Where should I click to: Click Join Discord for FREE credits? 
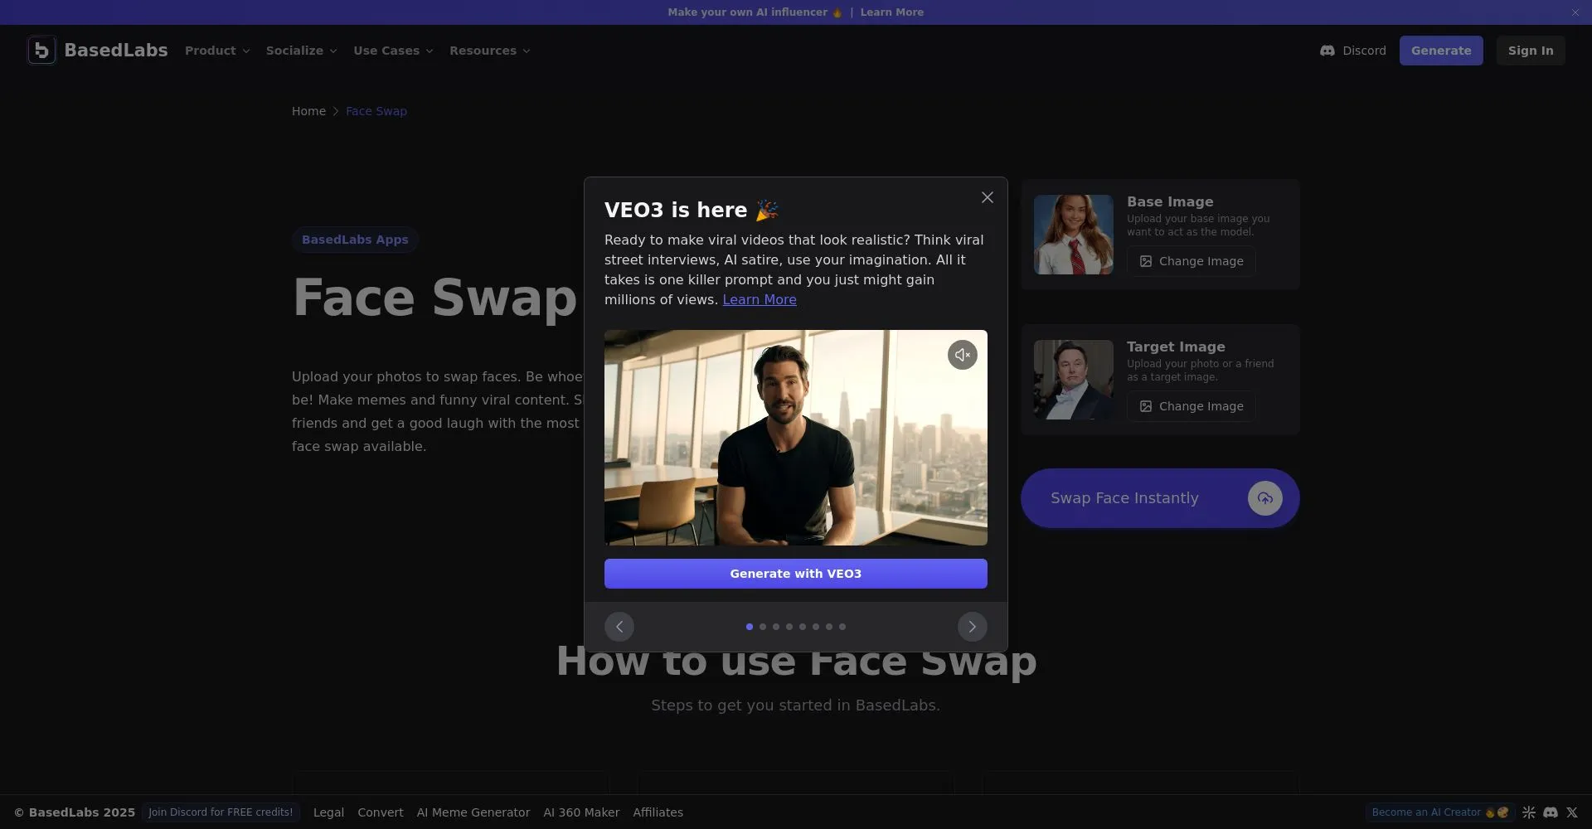(221, 812)
